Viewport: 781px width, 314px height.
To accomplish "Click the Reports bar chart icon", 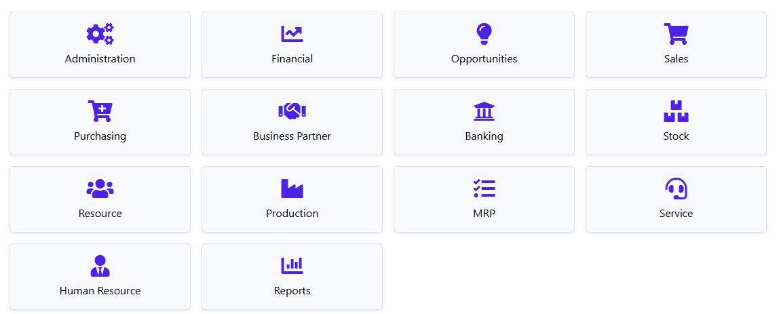I will [292, 266].
